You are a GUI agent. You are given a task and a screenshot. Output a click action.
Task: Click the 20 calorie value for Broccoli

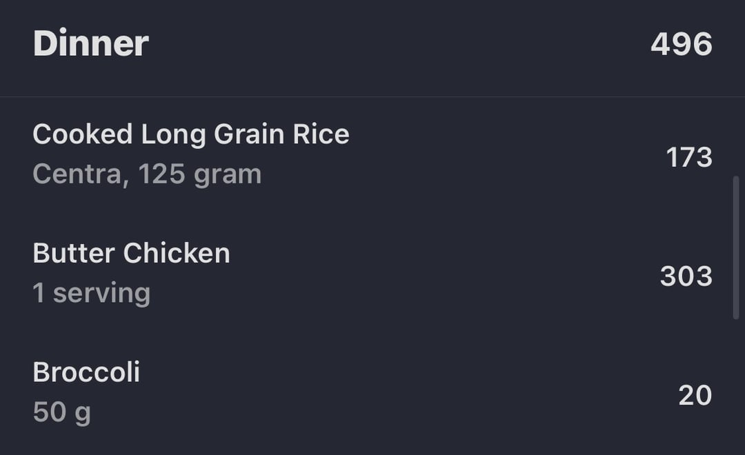click(x=695, y=396)
